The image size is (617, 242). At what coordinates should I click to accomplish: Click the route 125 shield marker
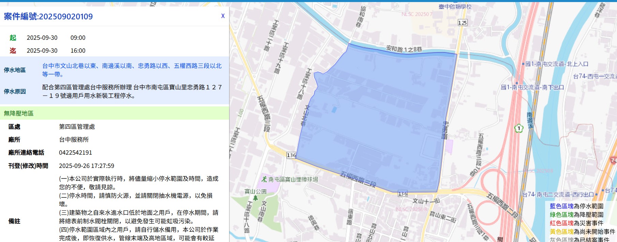[462, 23]
